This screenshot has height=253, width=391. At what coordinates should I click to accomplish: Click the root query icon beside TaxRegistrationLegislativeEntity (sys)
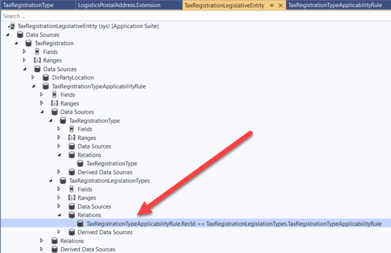click(11, 26)
